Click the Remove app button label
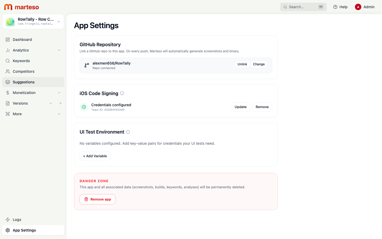The width and height of the screenshot is (382, 239). coord(101,199)
